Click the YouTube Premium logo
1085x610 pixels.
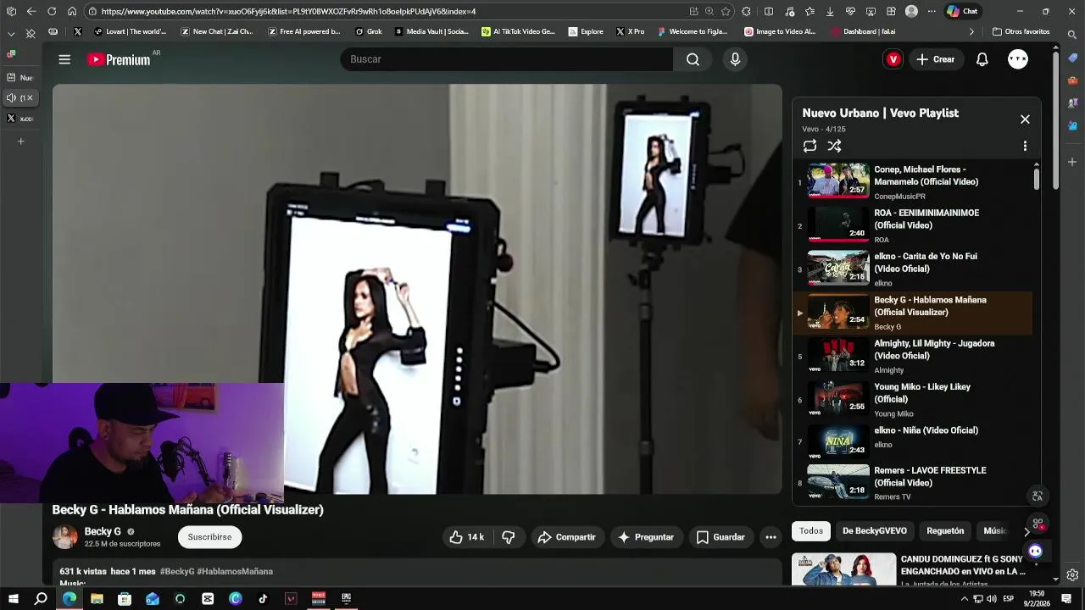119,59
